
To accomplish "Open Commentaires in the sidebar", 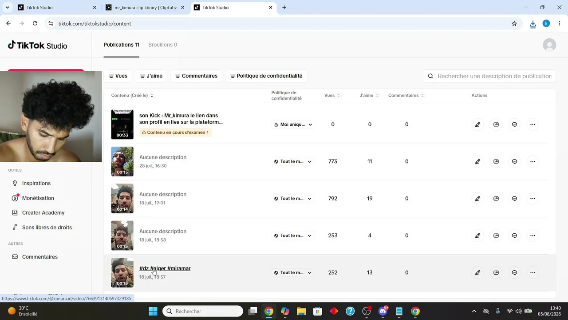I will pos(40,257).
